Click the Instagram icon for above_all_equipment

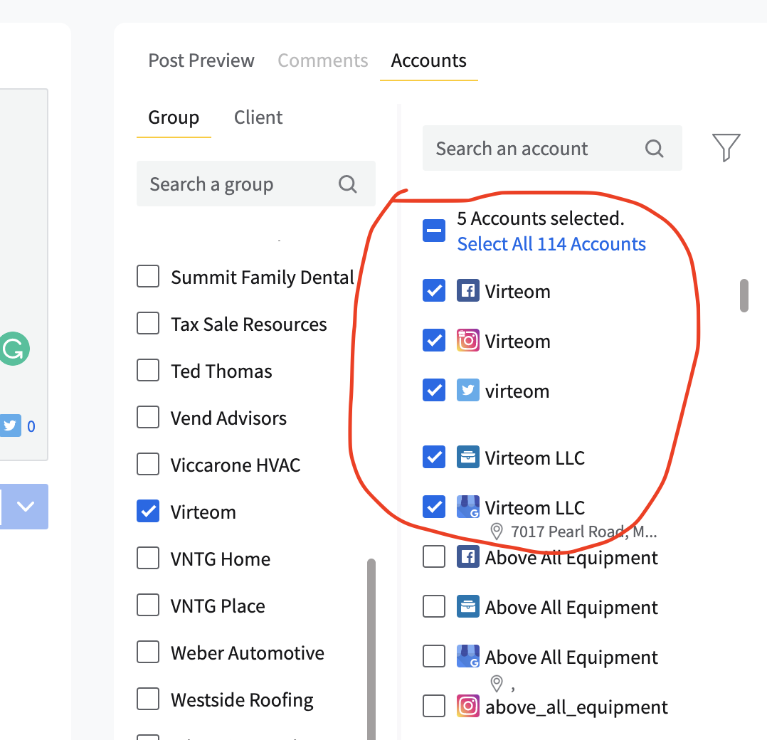click(467, 707)
